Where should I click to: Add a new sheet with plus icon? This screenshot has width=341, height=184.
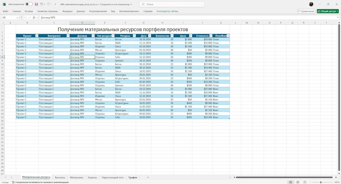[x=148, y=178]
